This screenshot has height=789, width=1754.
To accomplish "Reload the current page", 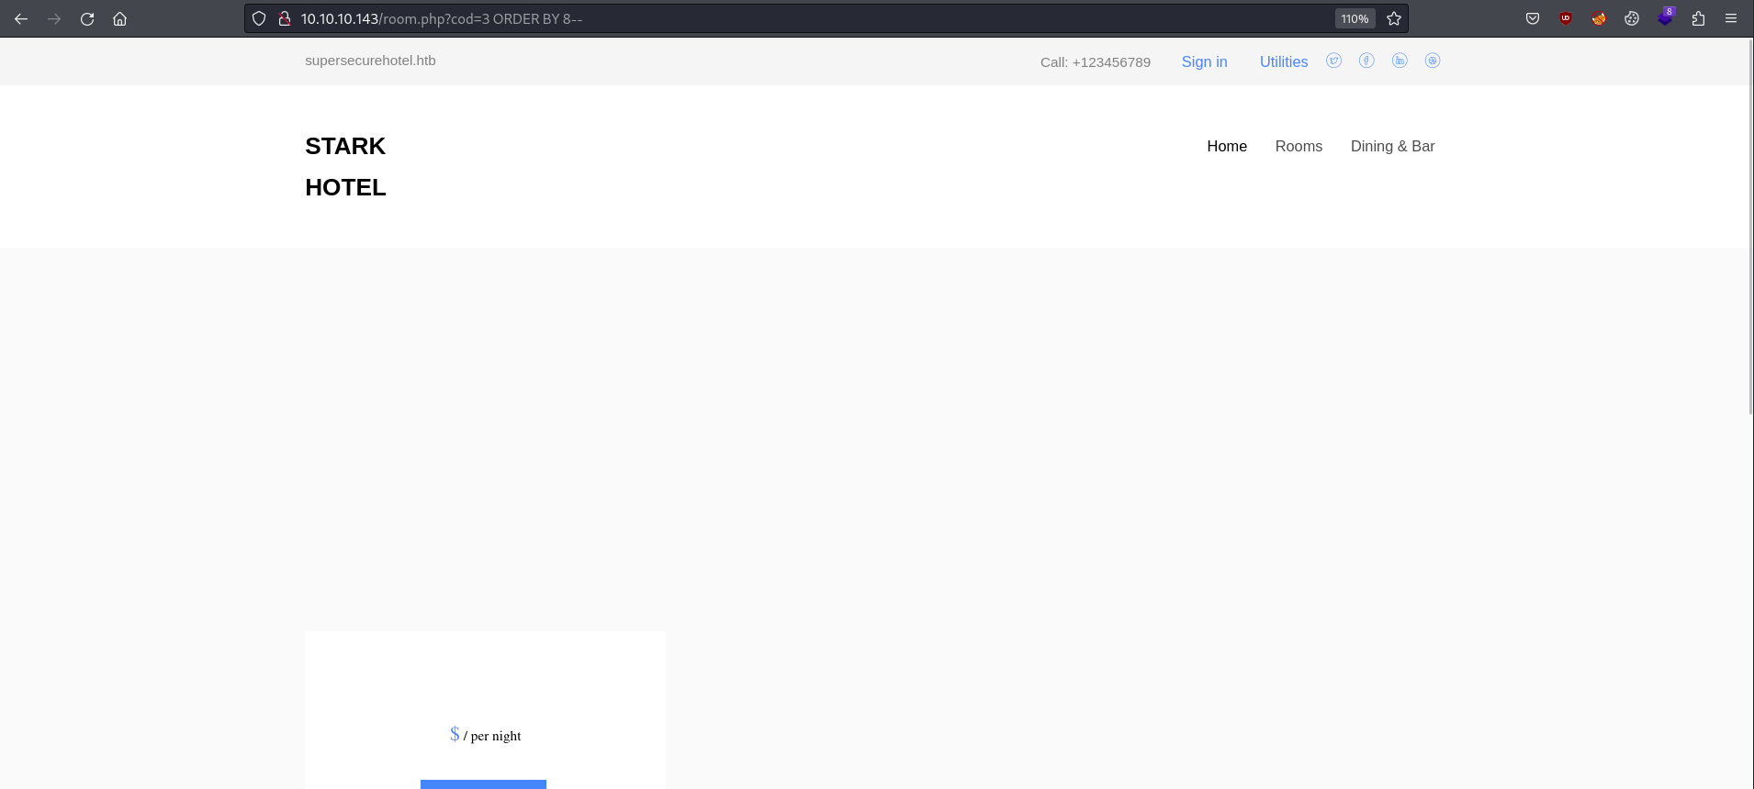I will [87, 18].
